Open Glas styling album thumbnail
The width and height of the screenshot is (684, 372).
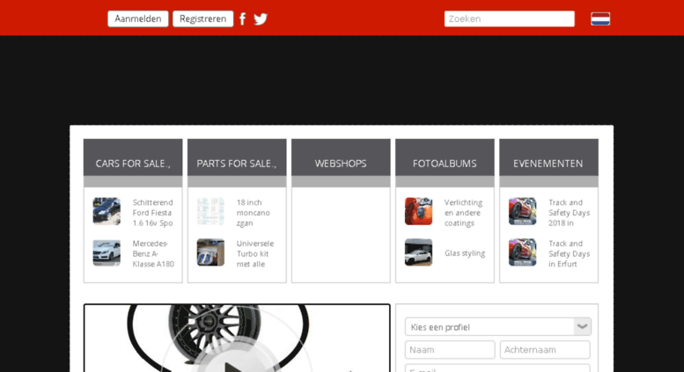[x=418, y=252]
